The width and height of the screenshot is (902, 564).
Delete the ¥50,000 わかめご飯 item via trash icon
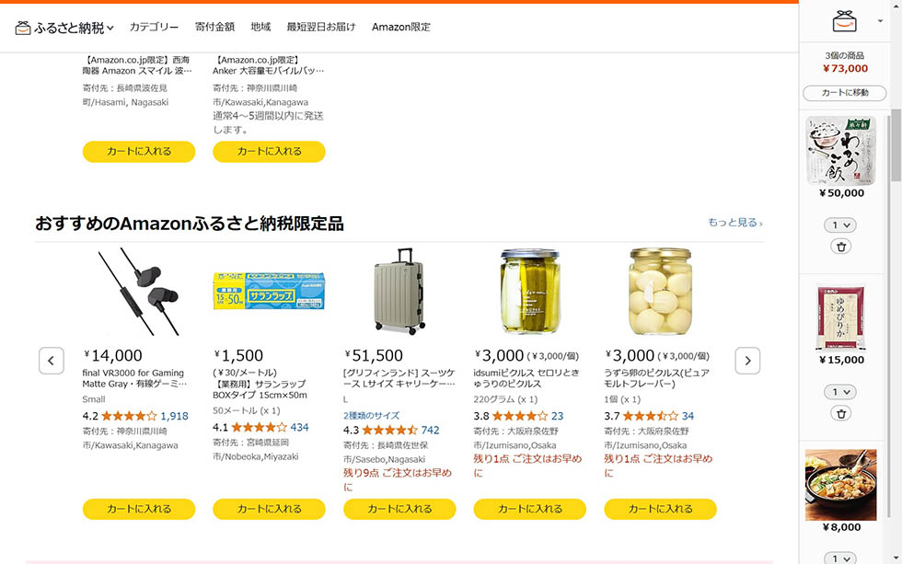click(x=843, y=246)
